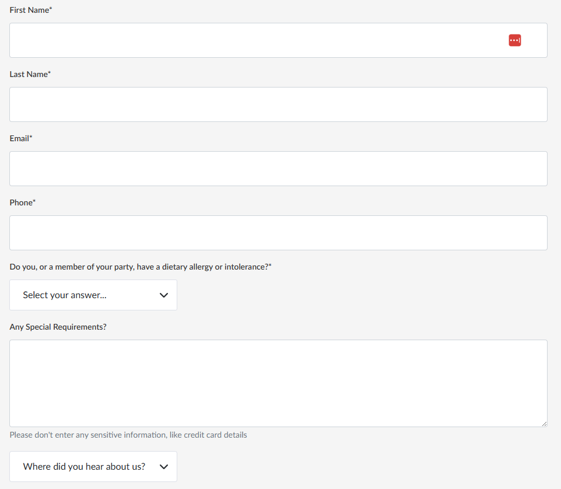Click the 'Where did you hear about us?' text
Image resolution: width=561 pixels, height=489 pixels.
click(x=84, y=467)
